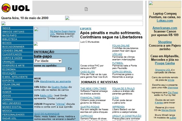The height and width of the screenshot is (121, 182).
Task: Go to EDUCAÇÃO in left menu
Action: 9,73
